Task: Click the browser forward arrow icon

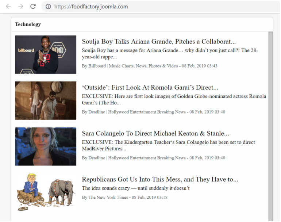Action: point(20,7)
